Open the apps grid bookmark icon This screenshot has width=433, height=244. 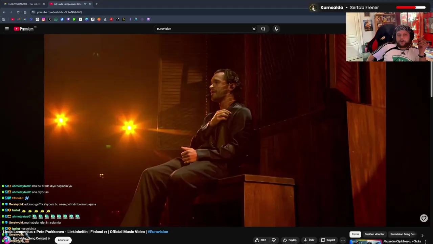4,19
